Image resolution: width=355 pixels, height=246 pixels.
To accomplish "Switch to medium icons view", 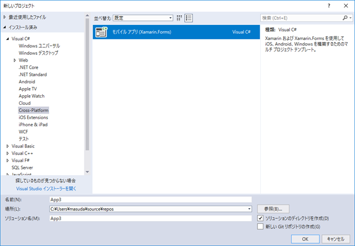I will click(179, 18).
